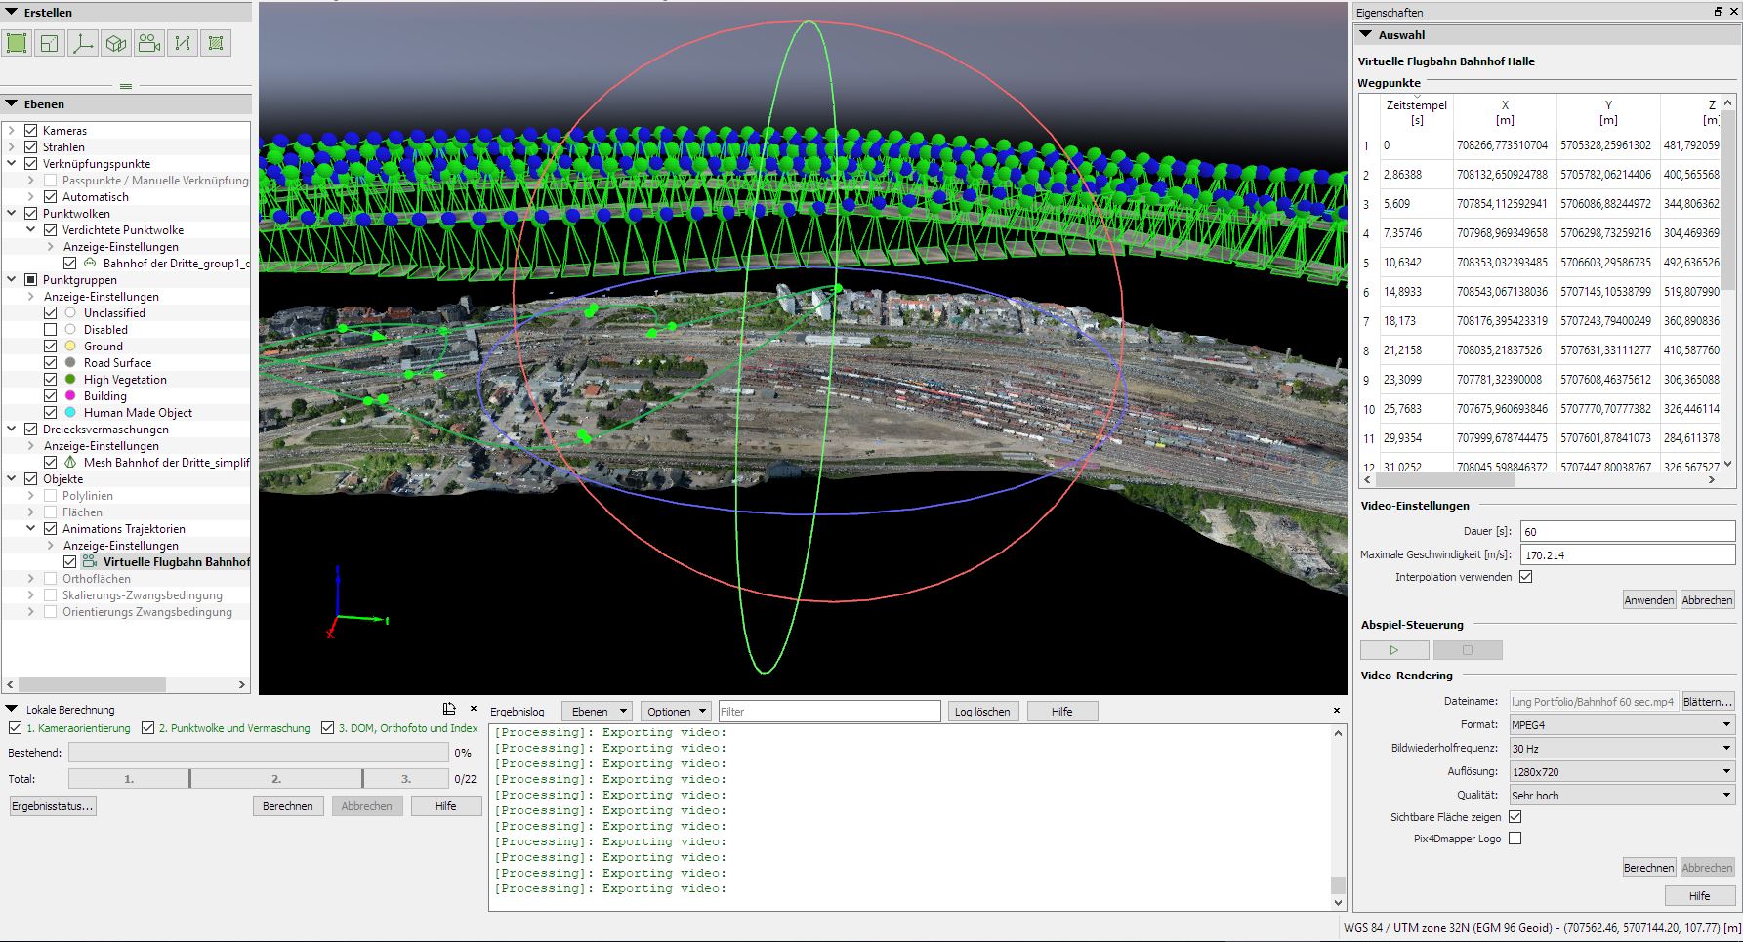This screenshot has height=942, width=1743.
Task: Enable the Pix4Dmapper Logo checkbox
Action: point(1515,839)
